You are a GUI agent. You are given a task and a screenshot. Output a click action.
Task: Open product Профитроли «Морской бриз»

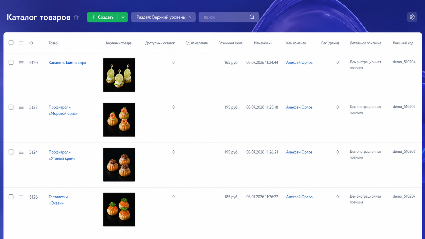point(63,110)
